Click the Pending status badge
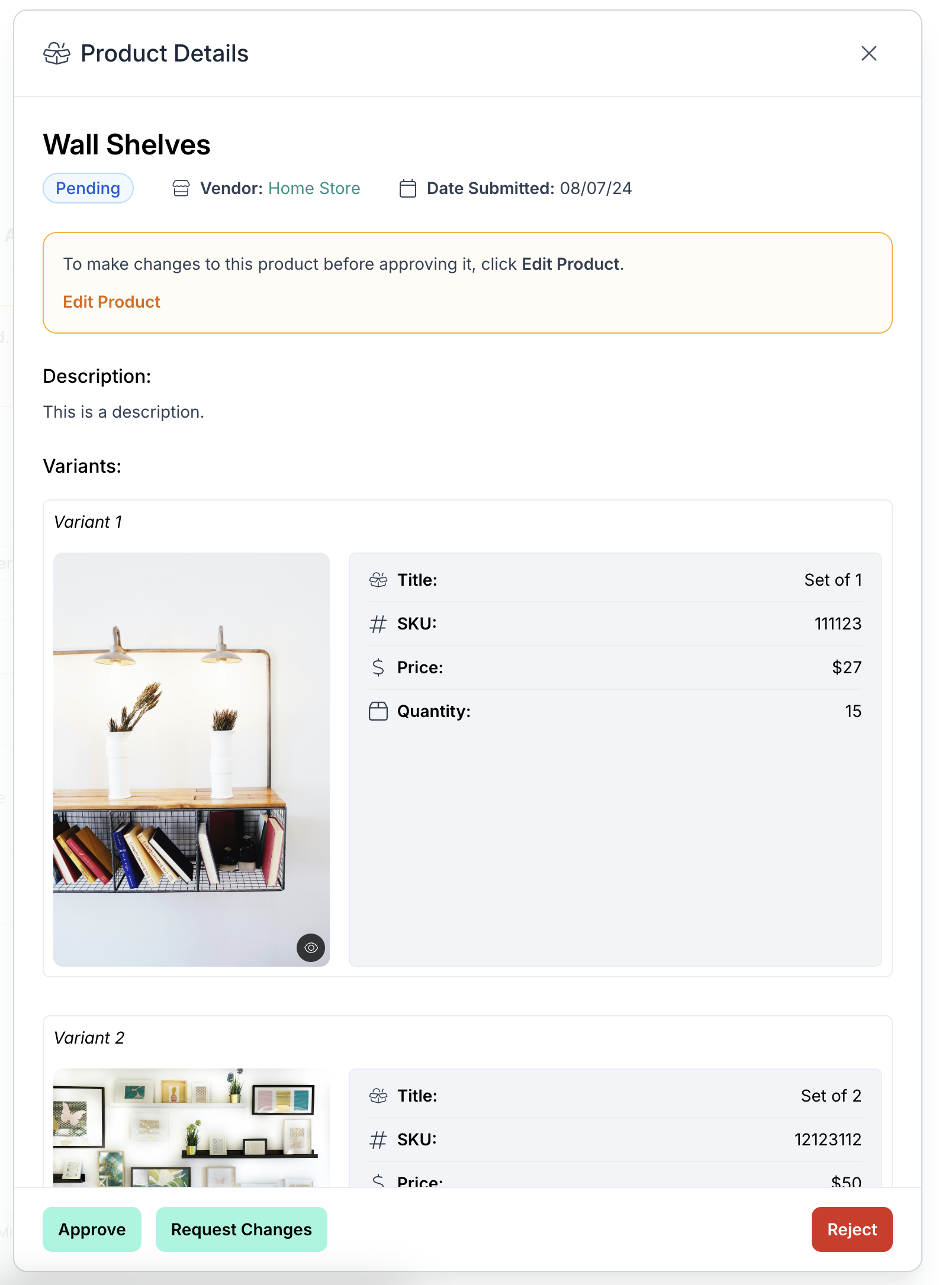This screenshot has height=1285, width=939. pos(88,188)
